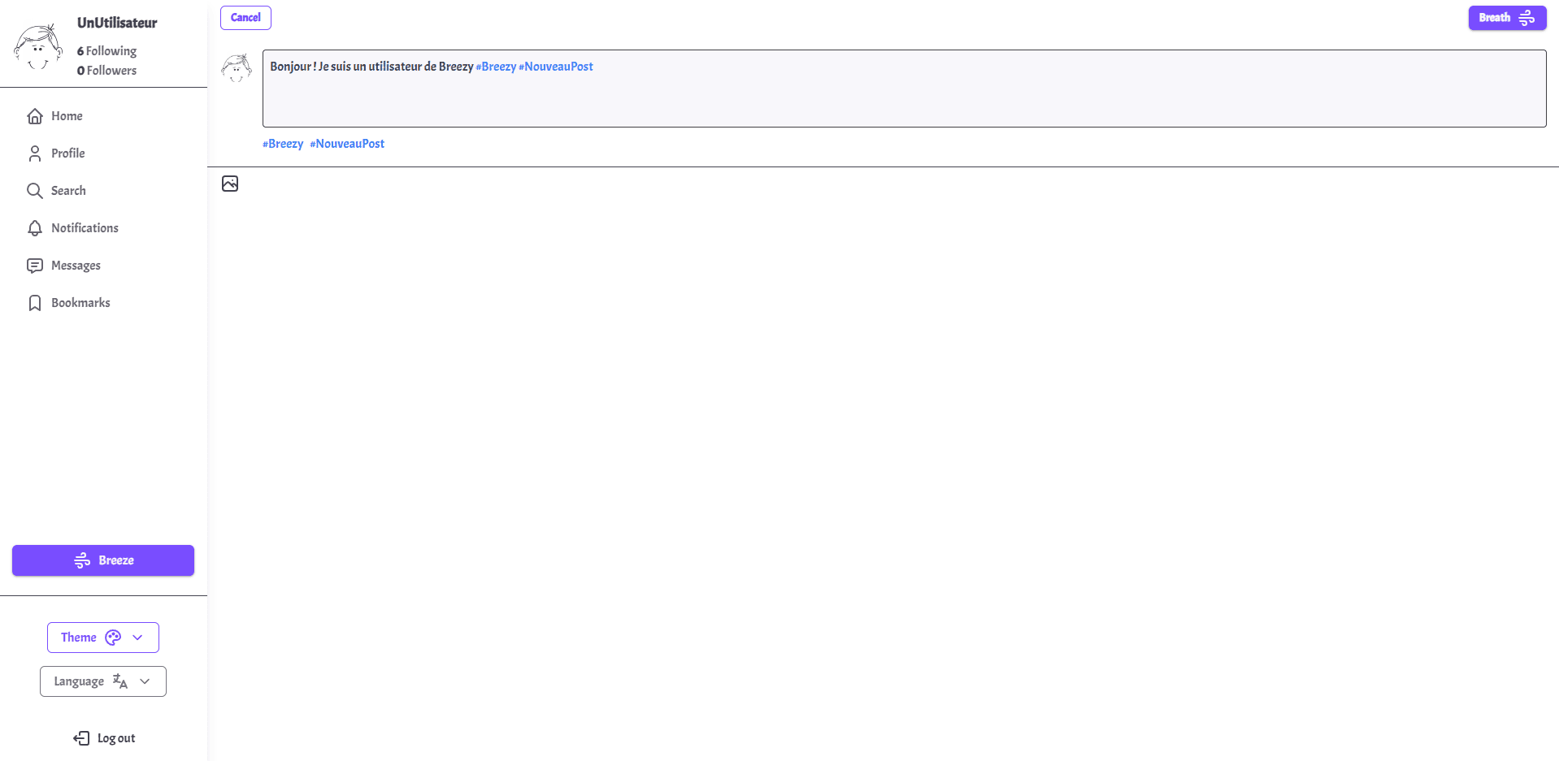The height and width of the screenshot is (761, 1559).
Task: Open the Language dropdown
Action: point(103,681)
